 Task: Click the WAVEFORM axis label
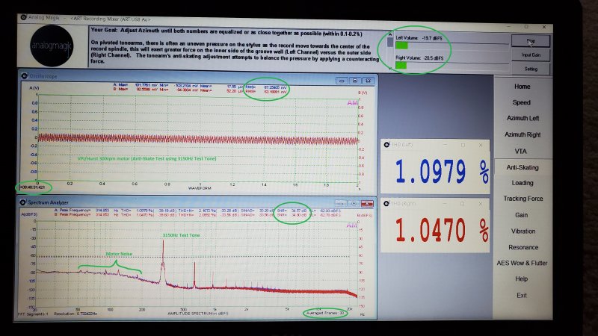click(200, 188)
